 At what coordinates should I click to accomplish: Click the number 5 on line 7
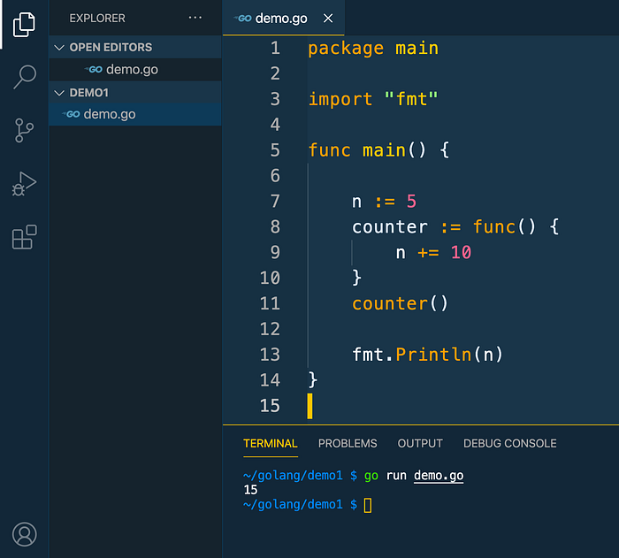point(411,202)
